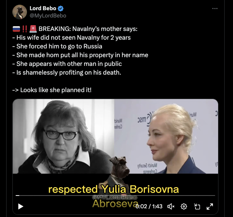Open the tweet's three-dot more menu
The image size is (233, 217).
tap(215, 9)
